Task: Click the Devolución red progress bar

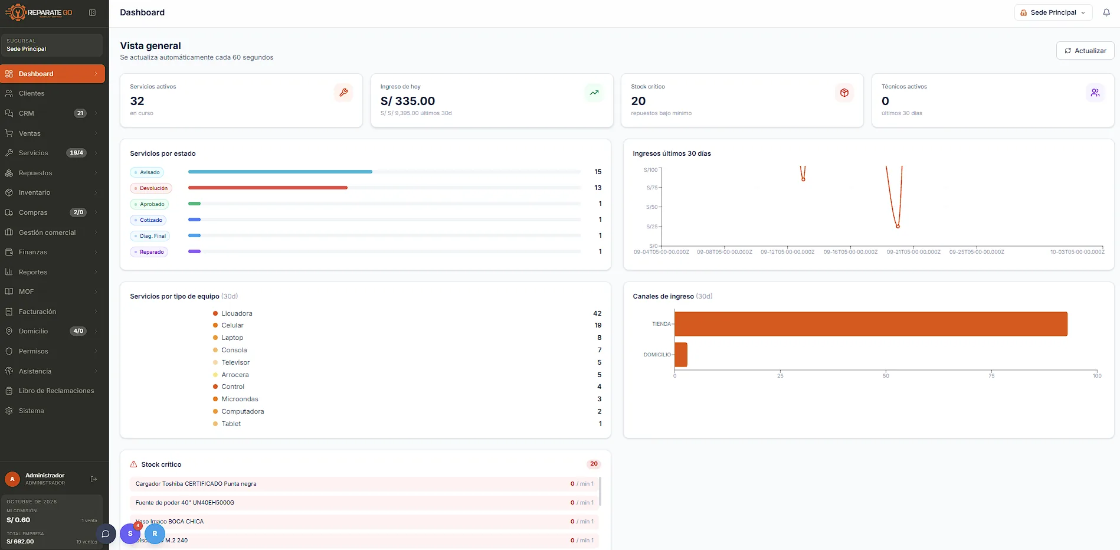Action: [268, 188]
